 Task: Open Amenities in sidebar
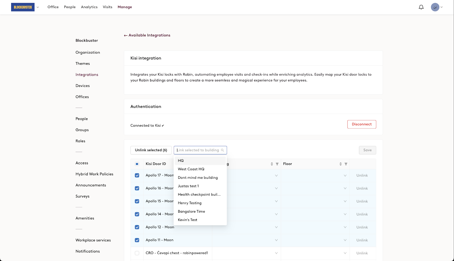(x=85, y=218)
